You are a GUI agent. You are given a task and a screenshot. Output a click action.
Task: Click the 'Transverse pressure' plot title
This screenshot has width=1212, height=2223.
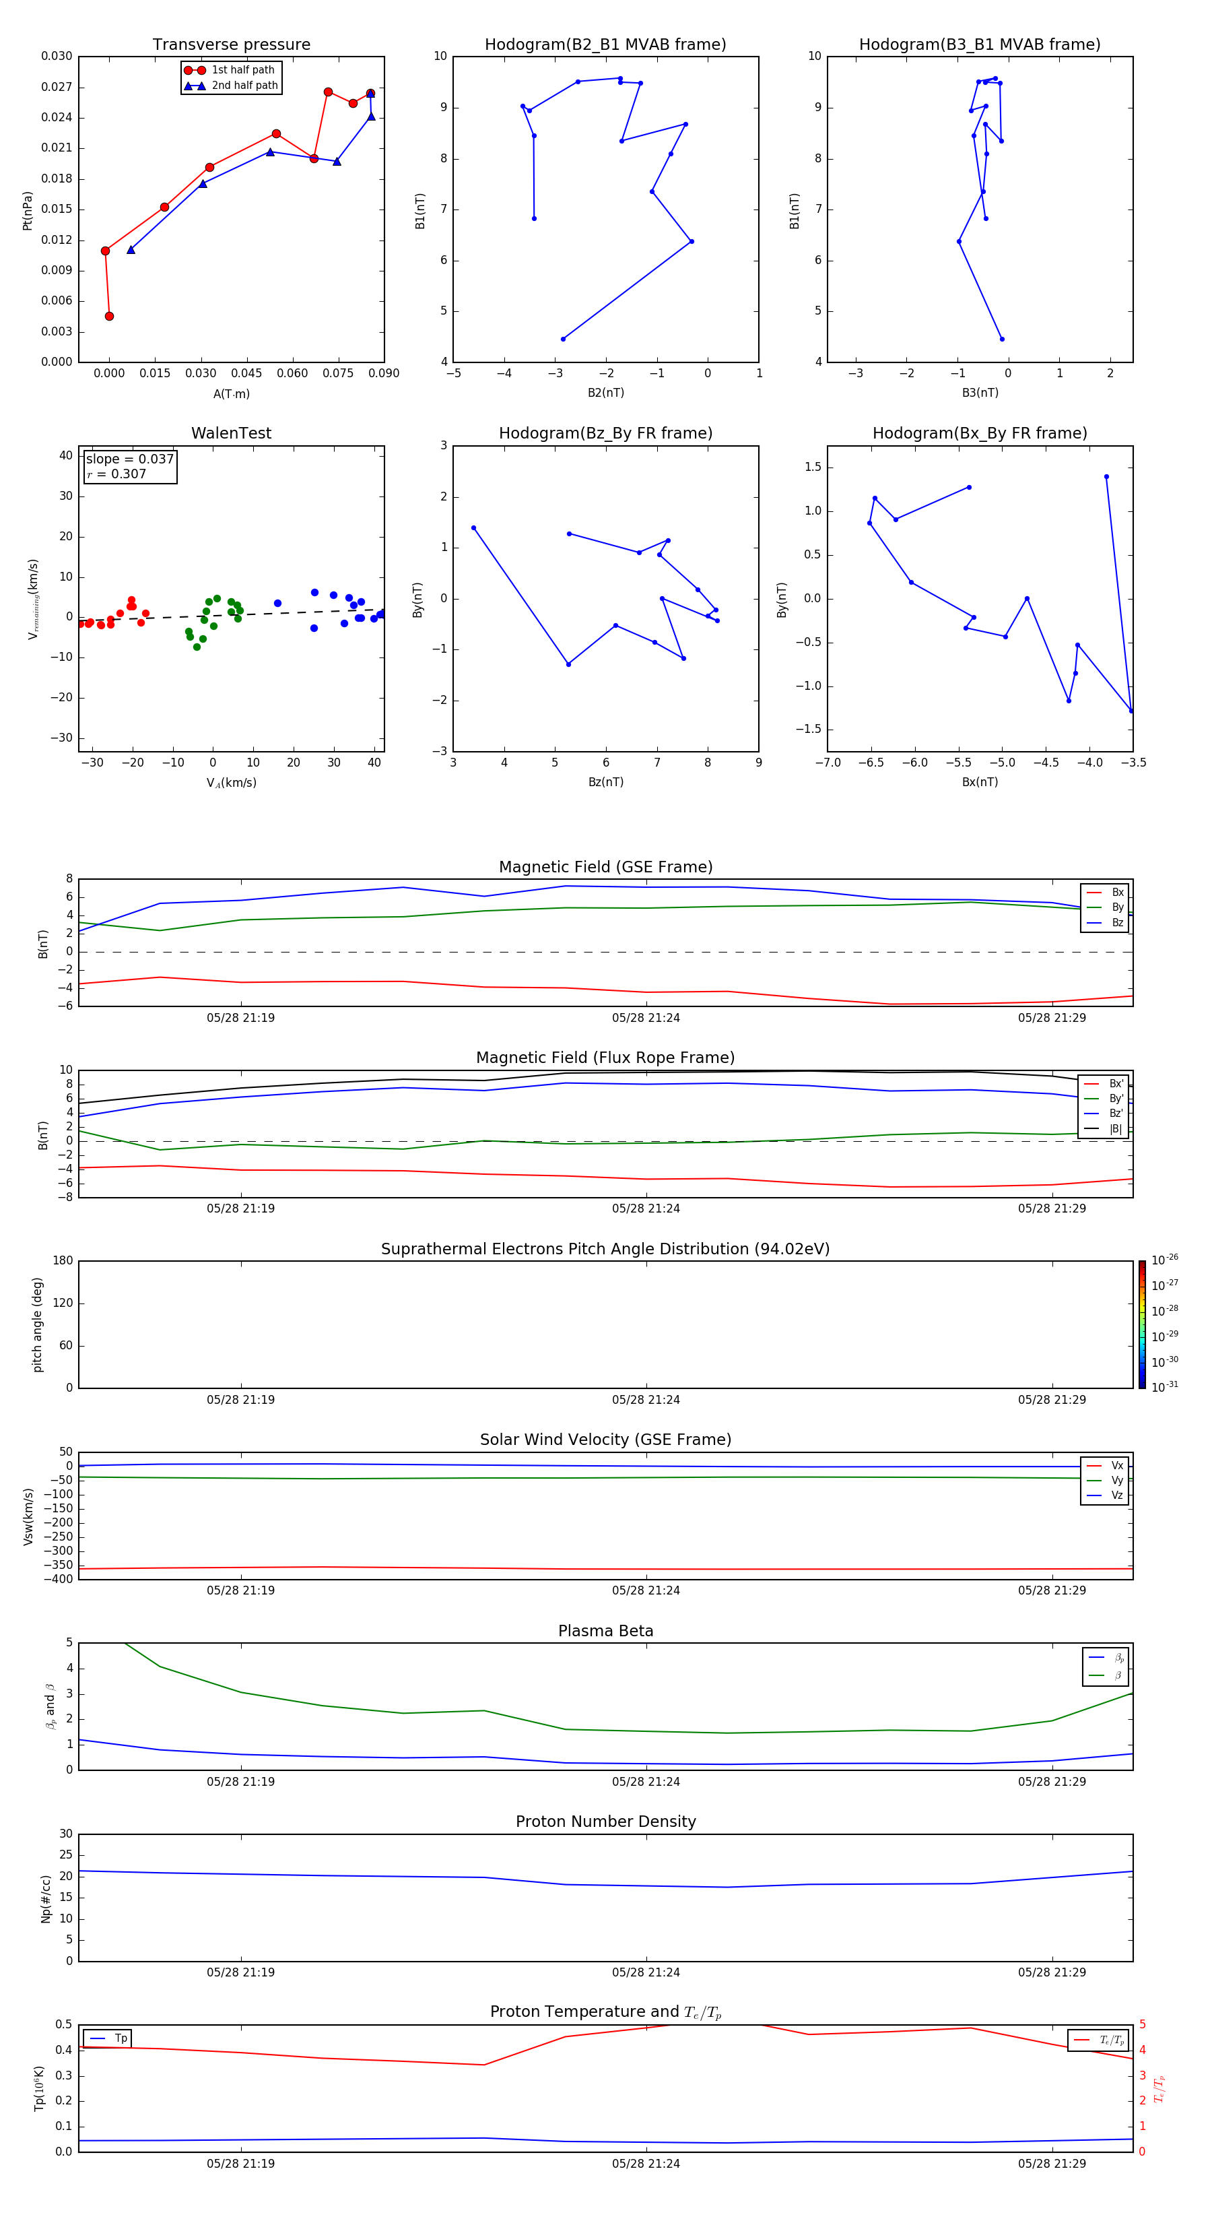(231, 44)
